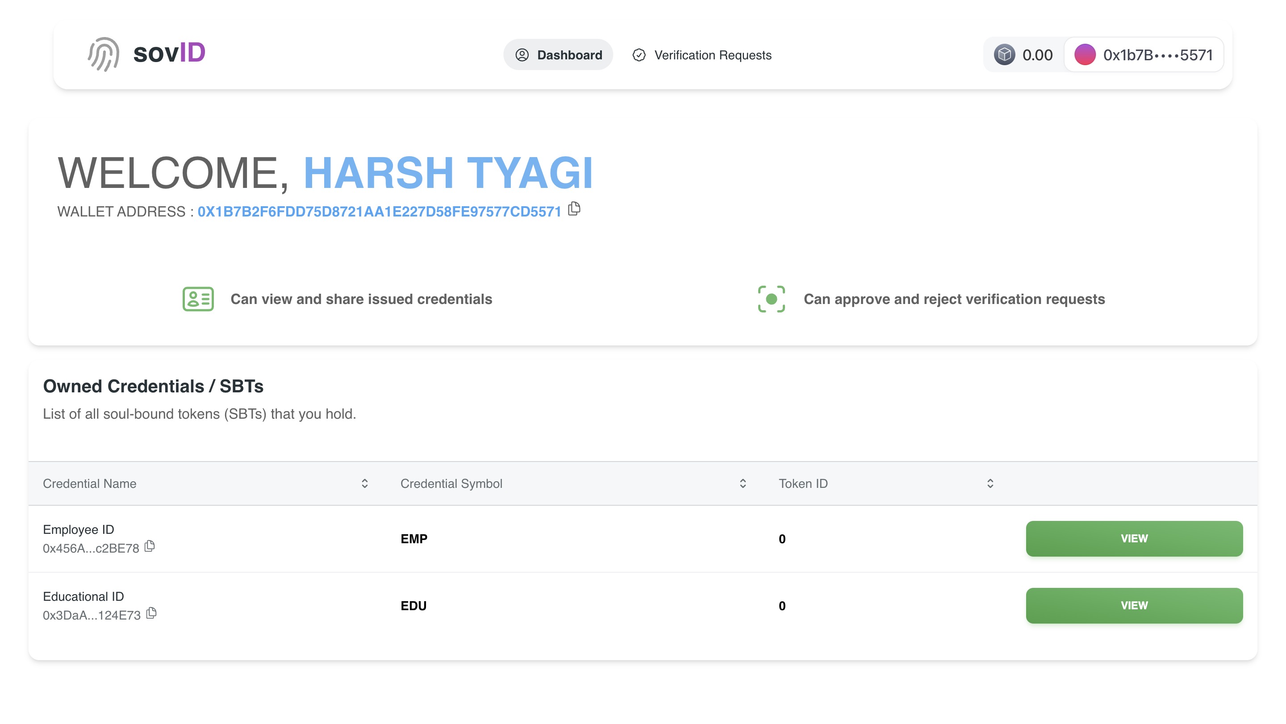Image resolution: width=1286 pixels, height=724 pixels.
Task: Click the Verification Requests checkmark badge icon
Action: [x=639, y=55]
